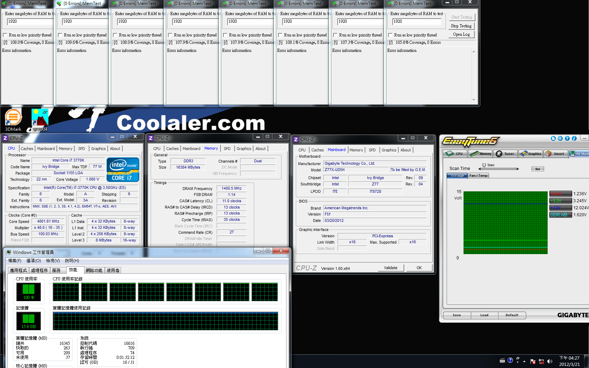This screenshot has height=368, width=589.
Task: Open EasyTune6 CPU tab
Action: click(455, 154)
